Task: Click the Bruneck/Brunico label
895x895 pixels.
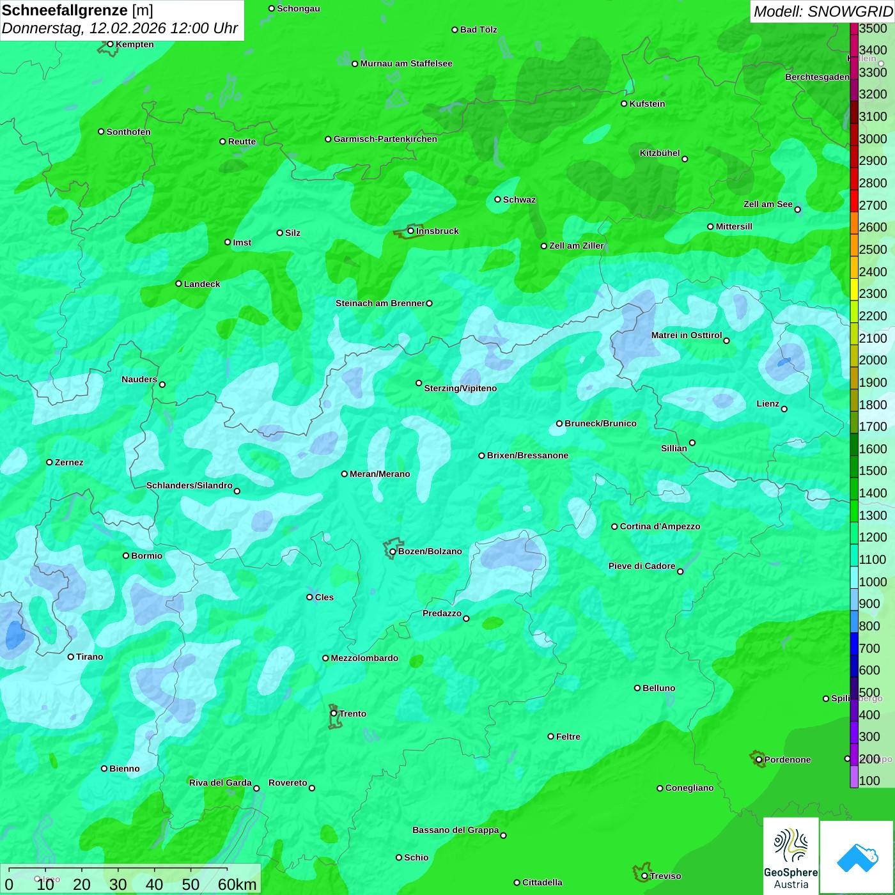Action: pyautogui.click(x=600, y=423)
